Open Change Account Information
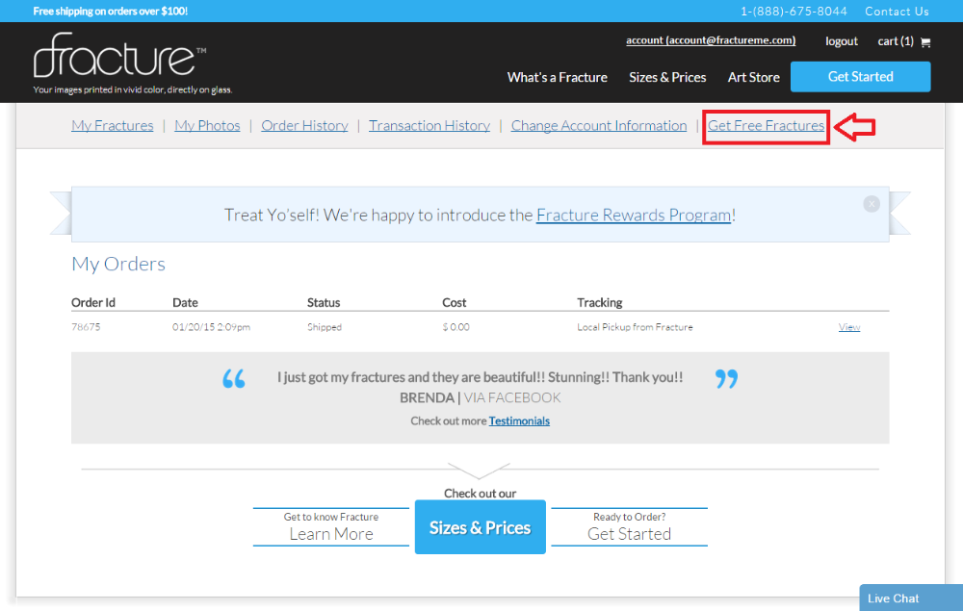This screenshot has height=611, width=963. [x=599, y=125]
